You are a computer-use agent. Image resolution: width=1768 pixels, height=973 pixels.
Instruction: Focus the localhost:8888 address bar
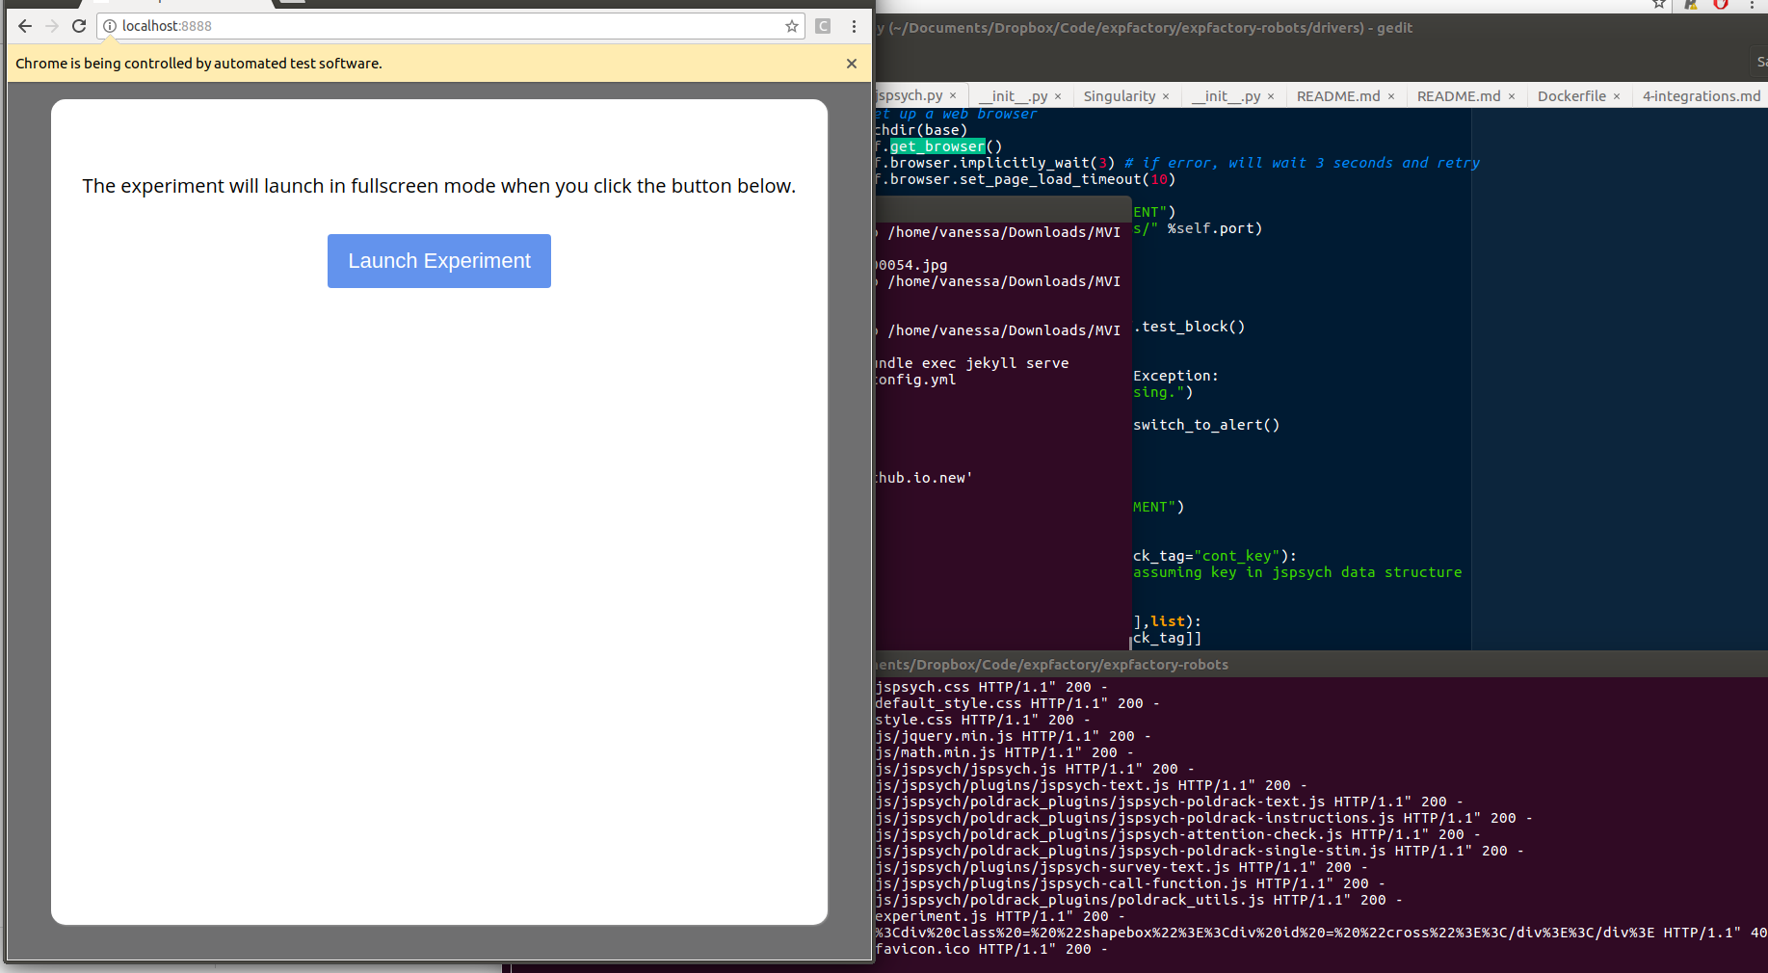pyautogui.click(x=451, y=26)
